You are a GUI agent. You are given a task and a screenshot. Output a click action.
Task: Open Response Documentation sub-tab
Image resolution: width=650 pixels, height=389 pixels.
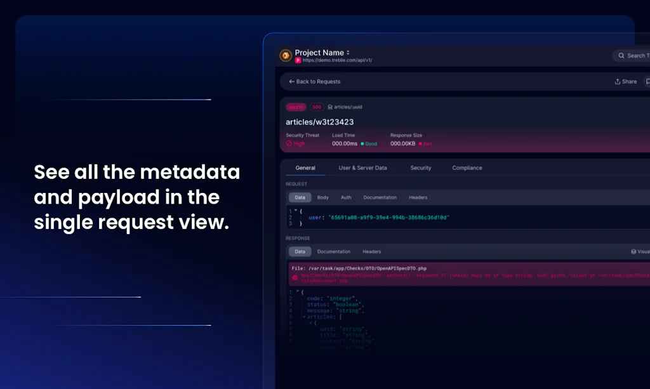point(334,251)
